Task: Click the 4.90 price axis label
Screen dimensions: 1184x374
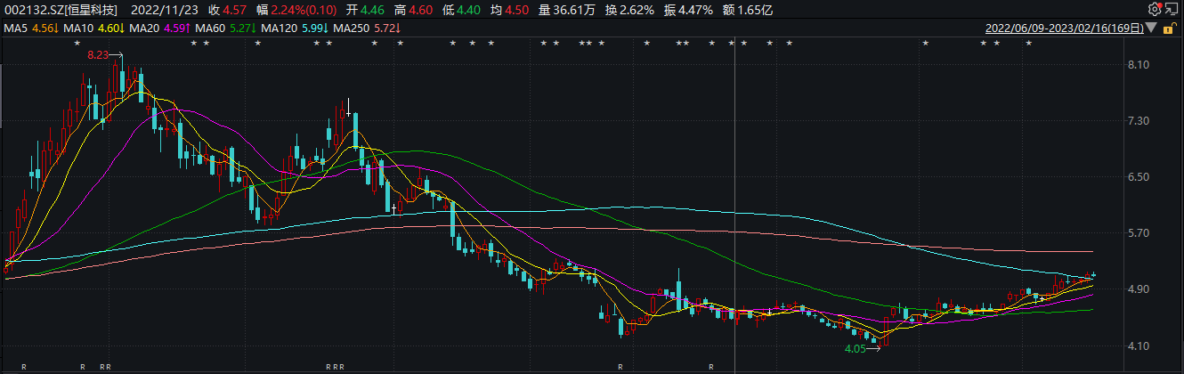Action: click(1139, 289)
